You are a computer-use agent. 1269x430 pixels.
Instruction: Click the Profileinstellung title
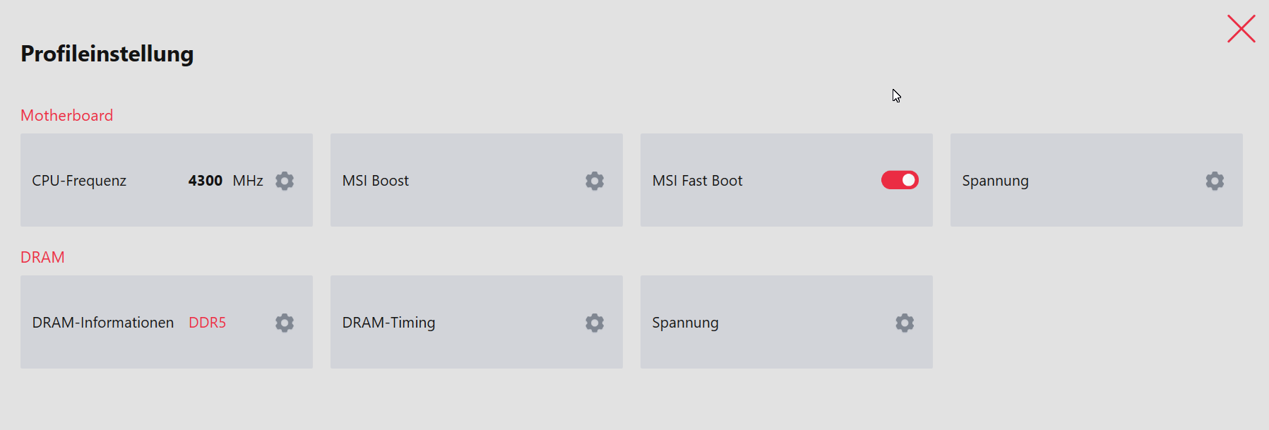[107, 54]
